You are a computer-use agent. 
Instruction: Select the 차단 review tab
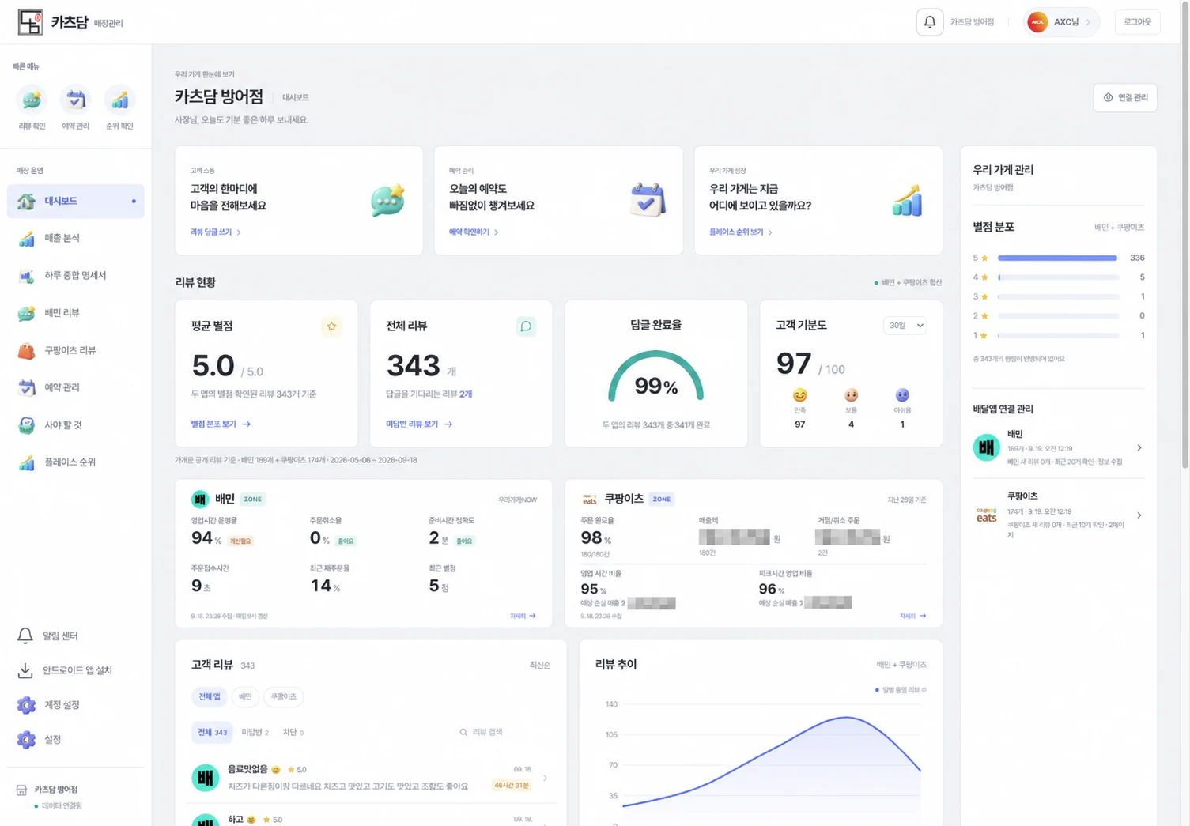293,733
